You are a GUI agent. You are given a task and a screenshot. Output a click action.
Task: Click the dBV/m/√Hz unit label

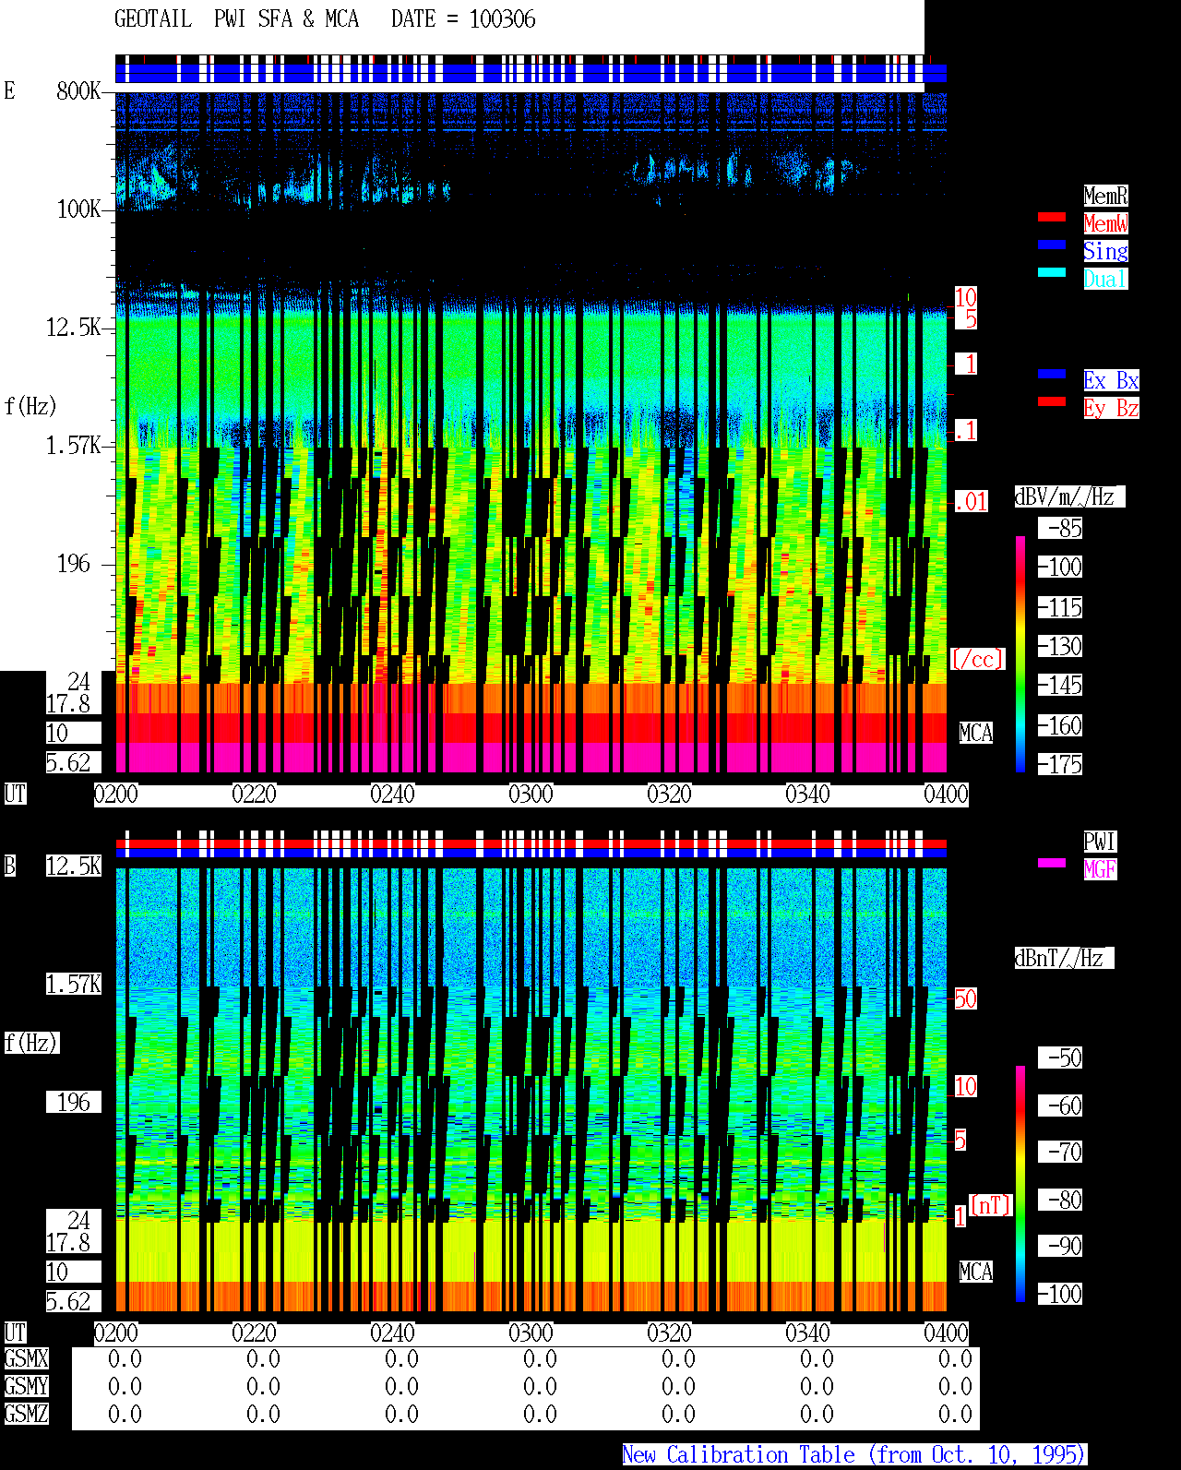[1069, 496]
